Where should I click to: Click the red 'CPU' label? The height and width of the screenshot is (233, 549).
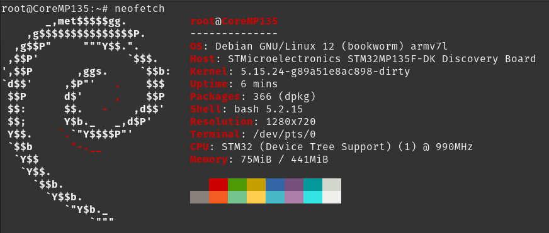200,147
